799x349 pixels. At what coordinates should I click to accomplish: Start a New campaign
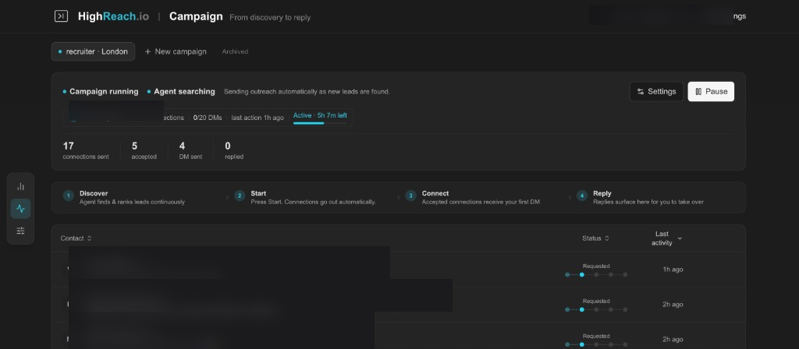tap(176, 51)
